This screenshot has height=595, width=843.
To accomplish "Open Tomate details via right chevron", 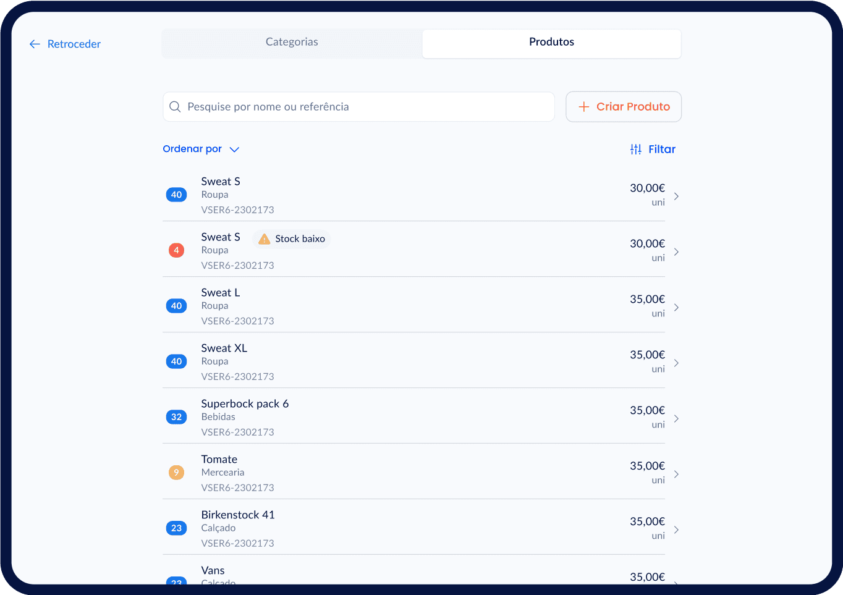I will click(676, 474).
